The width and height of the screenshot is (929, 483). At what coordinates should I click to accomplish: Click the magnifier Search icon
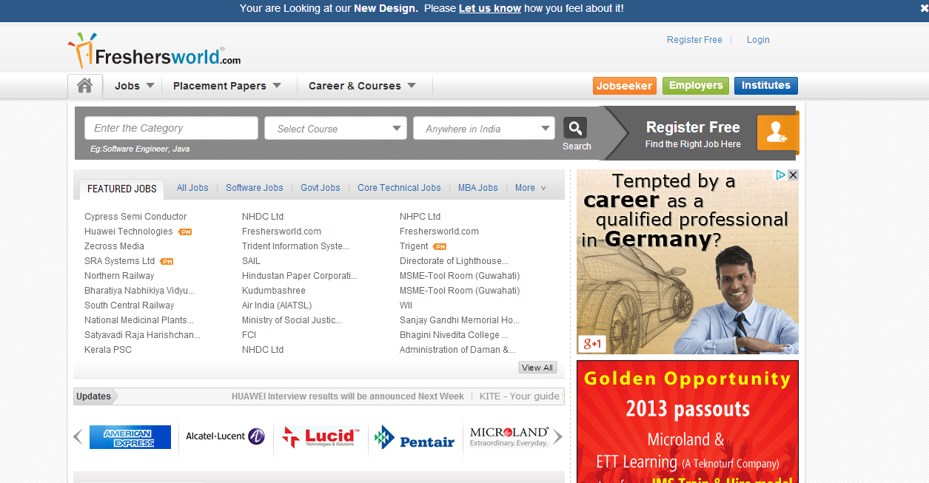575,128
